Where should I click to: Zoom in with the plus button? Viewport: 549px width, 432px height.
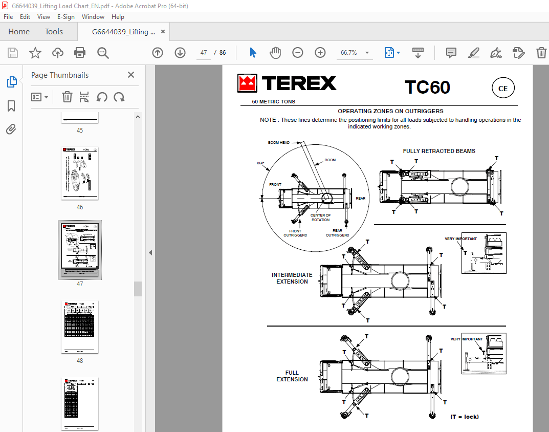319,53
